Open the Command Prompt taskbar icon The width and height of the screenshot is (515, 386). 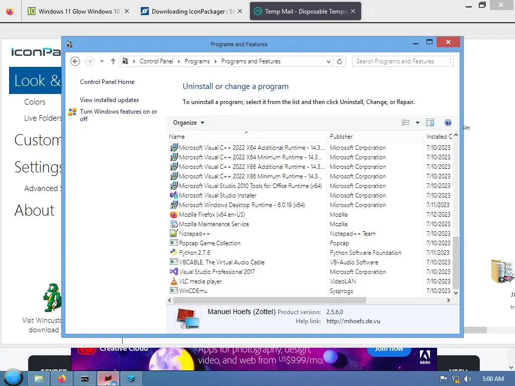pos(84,378)
